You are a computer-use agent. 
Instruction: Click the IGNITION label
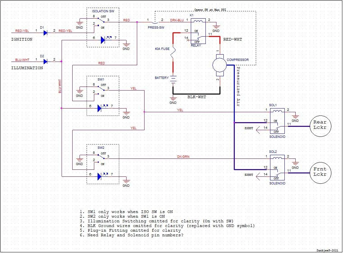pos(22,39)
